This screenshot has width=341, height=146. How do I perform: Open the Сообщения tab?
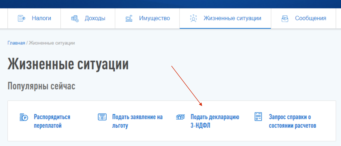(303, 18)
